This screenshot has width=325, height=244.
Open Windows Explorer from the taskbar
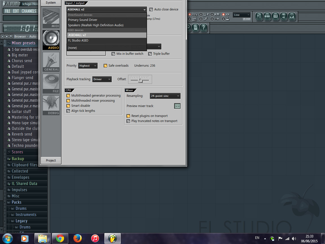(43, 238)
